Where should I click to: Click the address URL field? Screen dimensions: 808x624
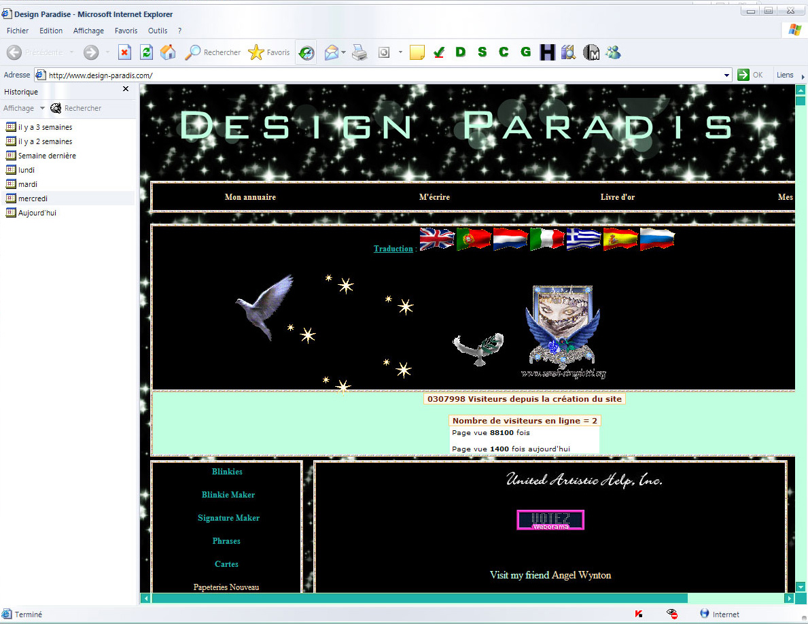pyautogui.click(x=383, y=75)
